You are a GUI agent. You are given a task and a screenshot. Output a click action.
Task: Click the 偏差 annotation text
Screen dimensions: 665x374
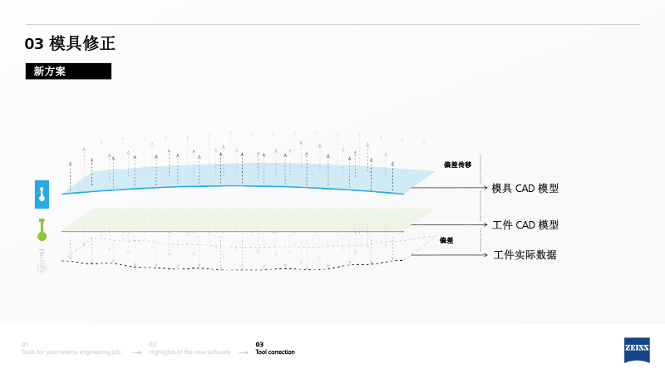point(446,240)
